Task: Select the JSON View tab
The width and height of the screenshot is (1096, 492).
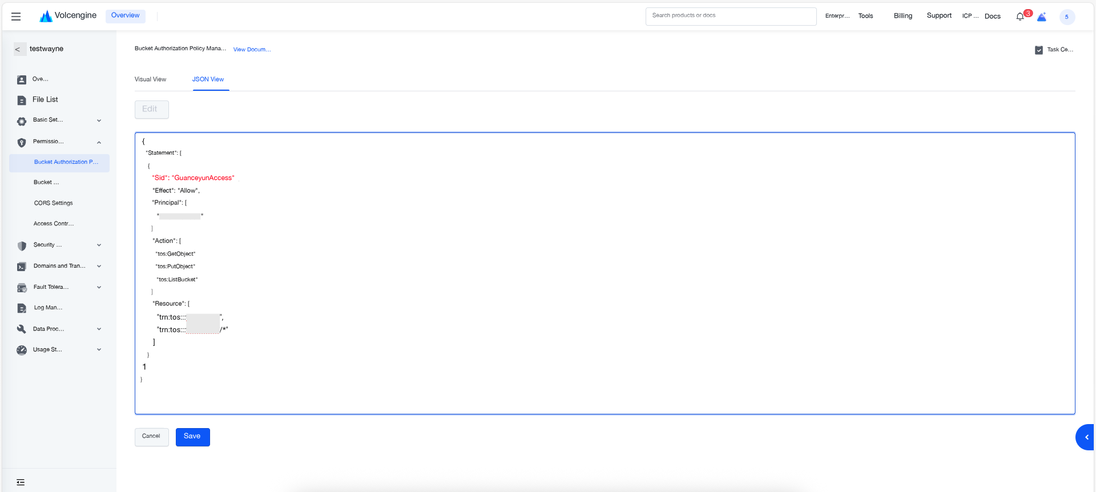Action: (208, 79)
